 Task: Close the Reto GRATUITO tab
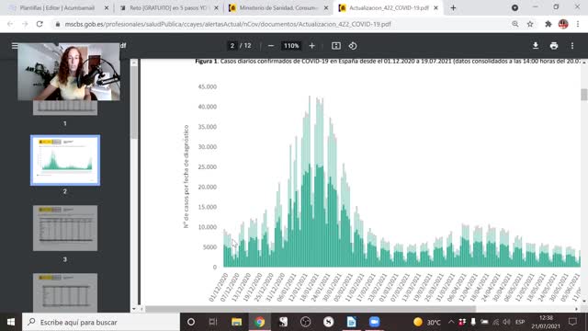[216, 8]
